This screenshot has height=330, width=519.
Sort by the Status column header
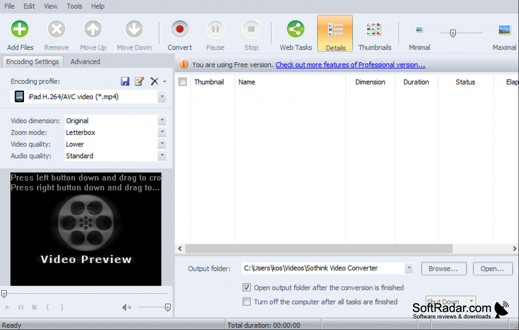465,82
